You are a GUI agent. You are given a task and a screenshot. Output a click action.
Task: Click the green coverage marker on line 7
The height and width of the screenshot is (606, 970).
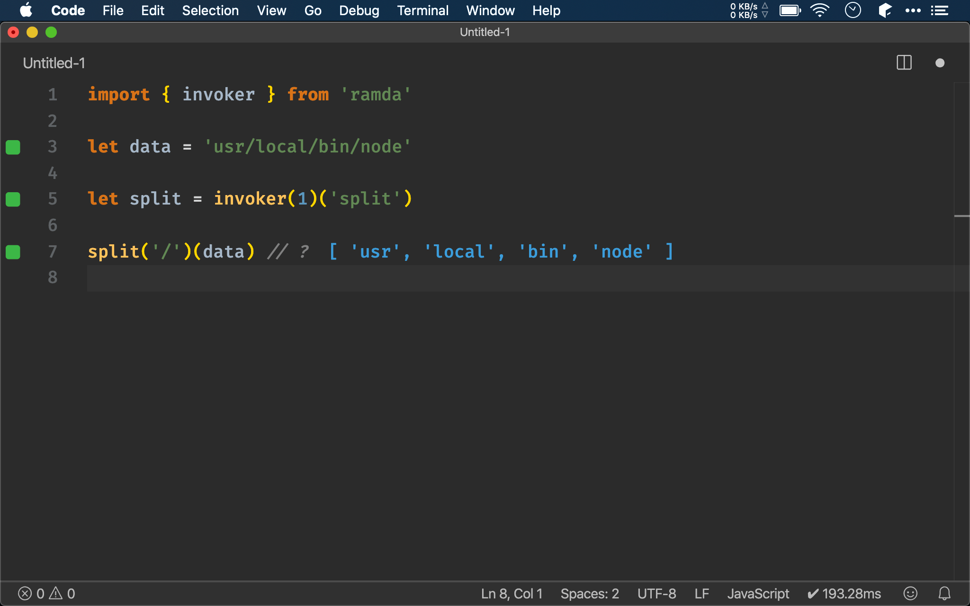(13, 252)
